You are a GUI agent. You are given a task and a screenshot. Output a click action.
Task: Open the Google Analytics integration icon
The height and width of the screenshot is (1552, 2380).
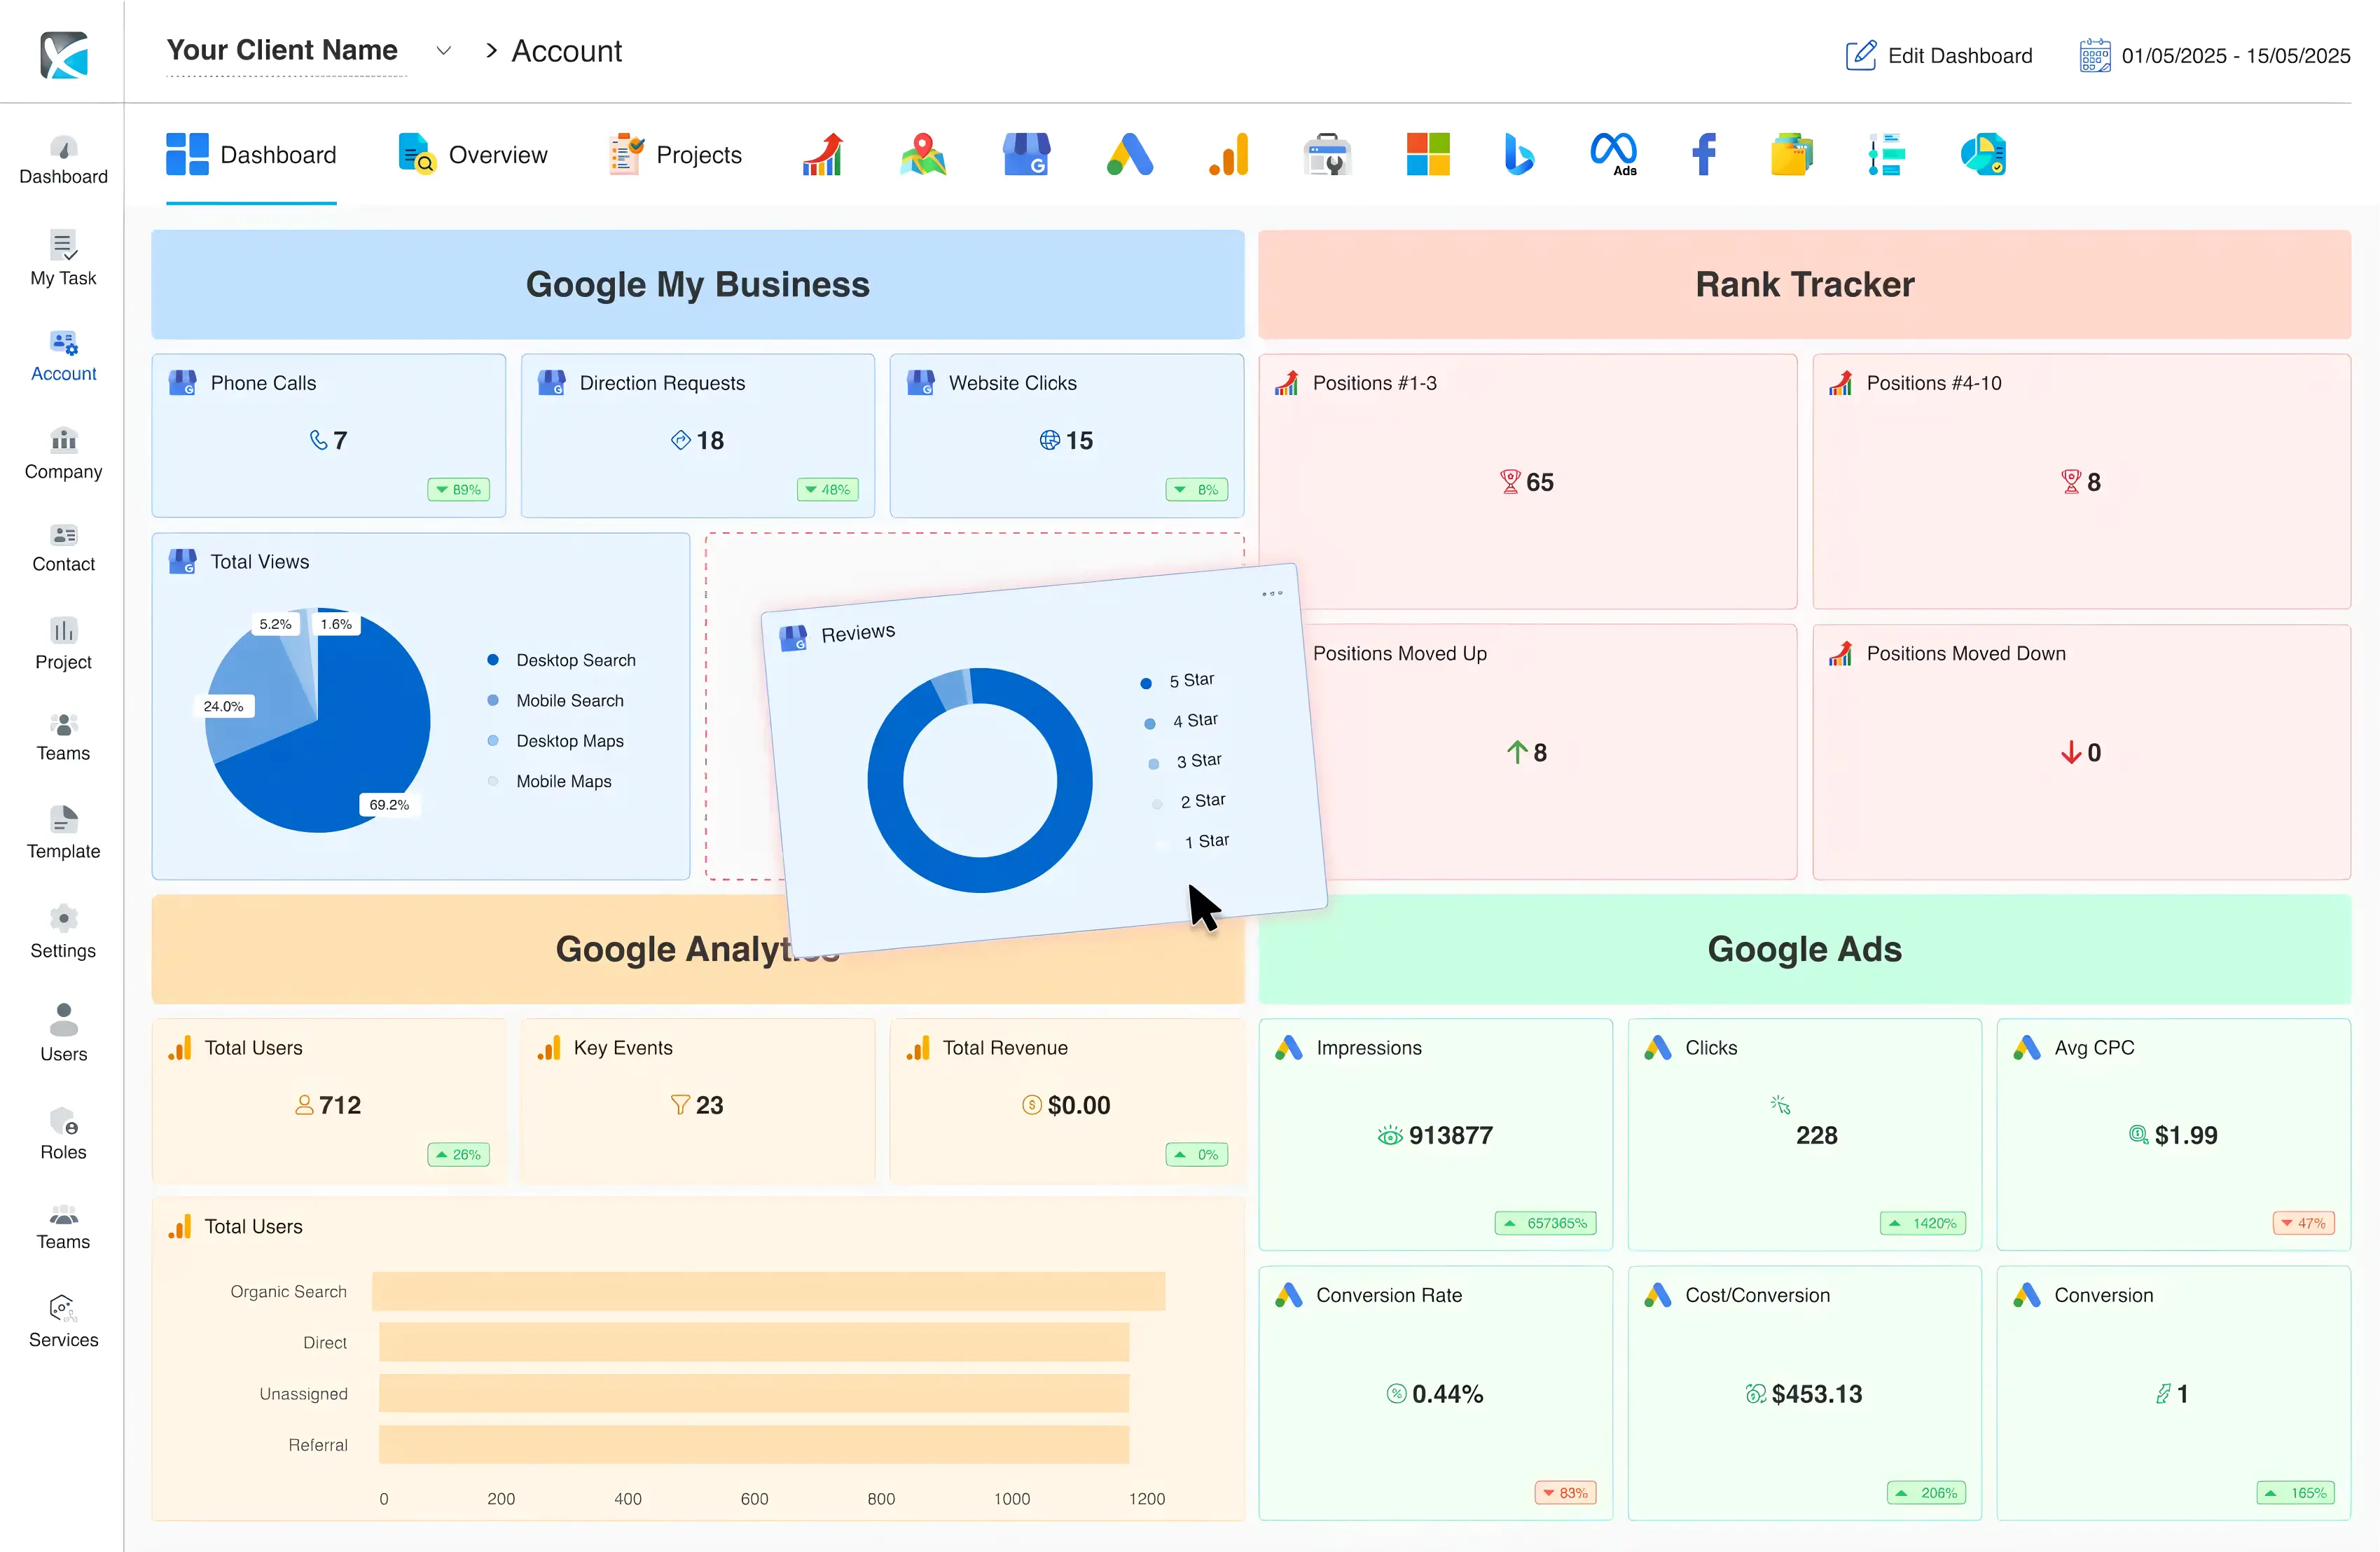[1230, 155]
